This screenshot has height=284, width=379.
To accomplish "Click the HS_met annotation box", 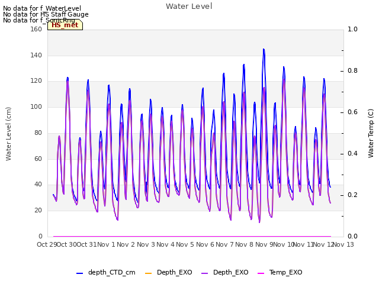I will pyautogui.click(x=65, y=25).
